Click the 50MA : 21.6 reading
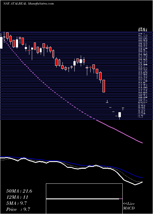Viewport: 153px width, 214px height. click(19, 191)
